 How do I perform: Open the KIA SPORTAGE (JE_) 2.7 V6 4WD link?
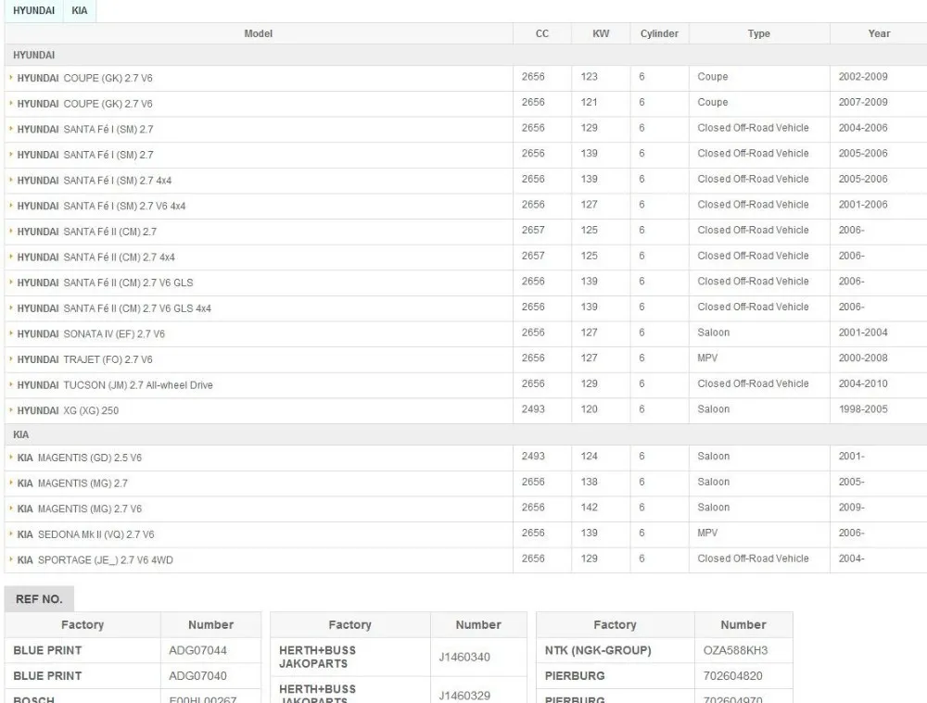point(95,560)
